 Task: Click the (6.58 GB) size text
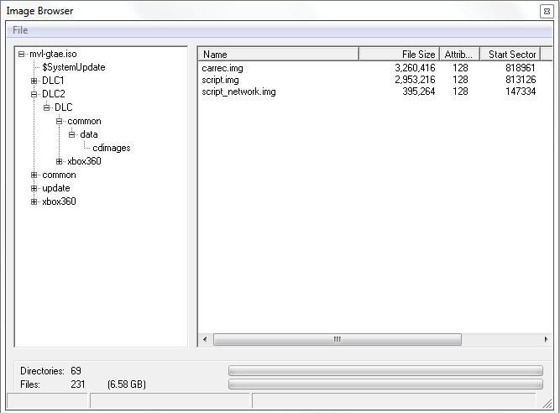[127, 384]
